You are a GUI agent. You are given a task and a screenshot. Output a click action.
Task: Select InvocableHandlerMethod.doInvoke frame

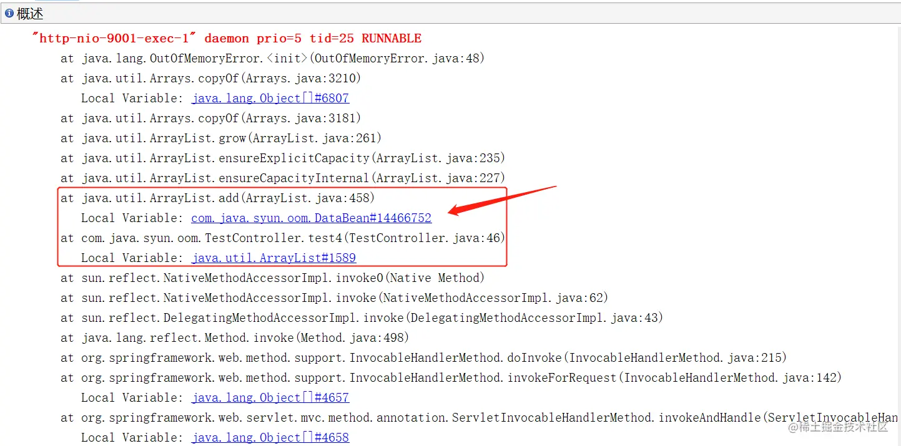click(x=424, y=357)
